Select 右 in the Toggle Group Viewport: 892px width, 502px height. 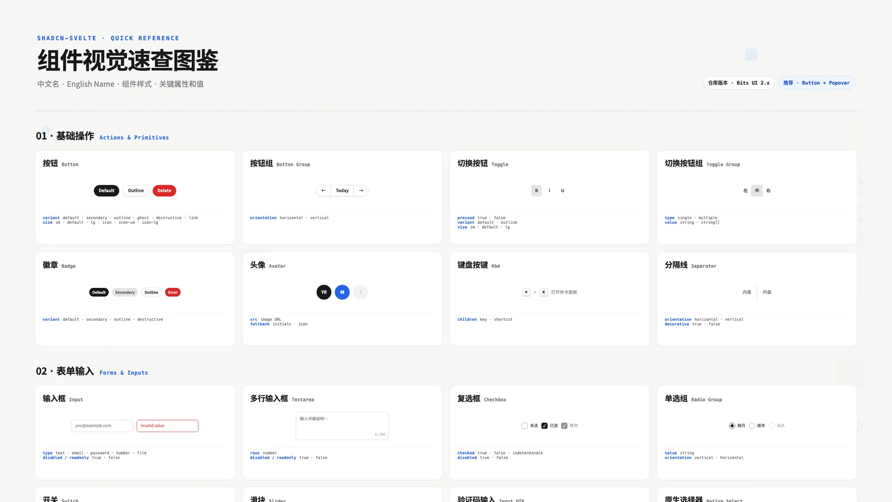click(768, 191)
